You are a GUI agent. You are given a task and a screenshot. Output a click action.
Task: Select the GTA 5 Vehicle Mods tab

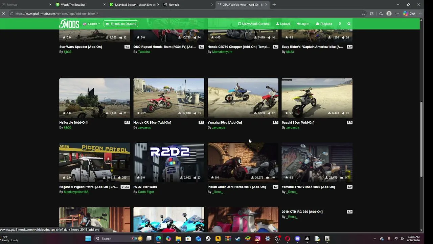coord(242,5)
